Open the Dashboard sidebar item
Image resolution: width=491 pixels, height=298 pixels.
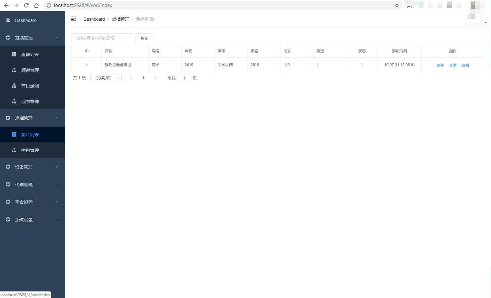pyautogui.click(x=33, y=20)
